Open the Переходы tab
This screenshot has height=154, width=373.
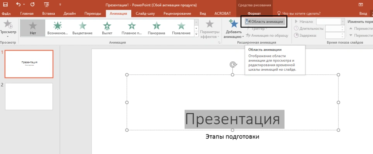tap(93, 14)
